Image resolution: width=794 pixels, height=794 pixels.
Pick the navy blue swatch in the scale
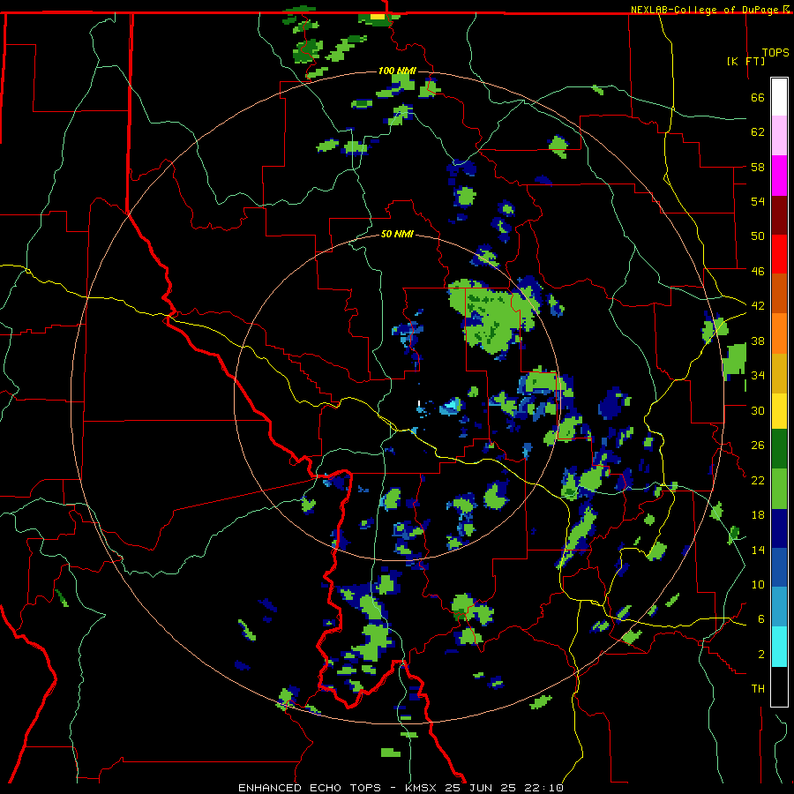779,528
